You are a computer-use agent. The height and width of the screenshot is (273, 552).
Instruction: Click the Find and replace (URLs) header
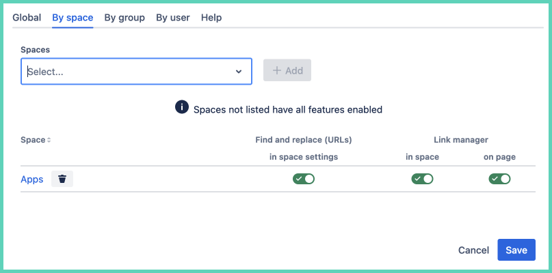tap(304, 140)
